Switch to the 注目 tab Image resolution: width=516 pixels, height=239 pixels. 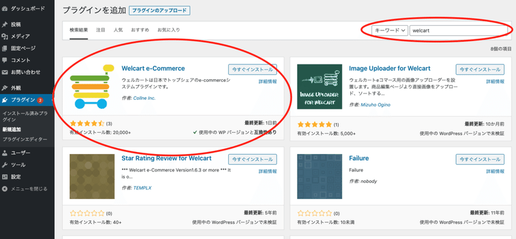click(101, 30)
